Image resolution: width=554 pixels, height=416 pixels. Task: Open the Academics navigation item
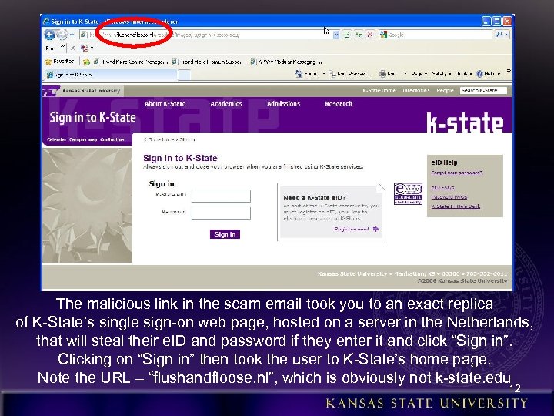(x=226, y=104)
